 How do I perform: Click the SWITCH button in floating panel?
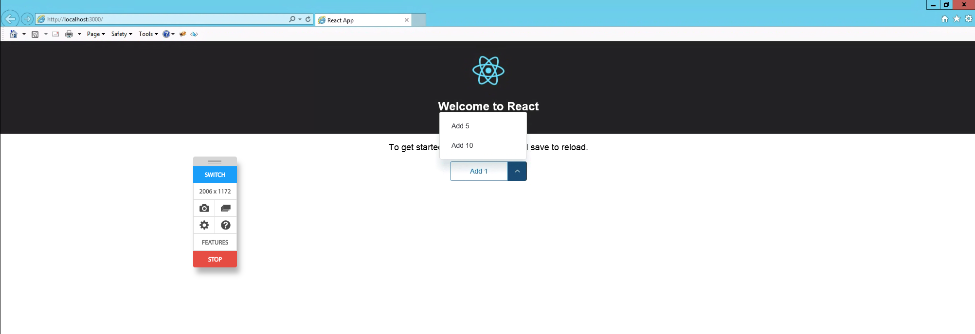tap(215, 175)
